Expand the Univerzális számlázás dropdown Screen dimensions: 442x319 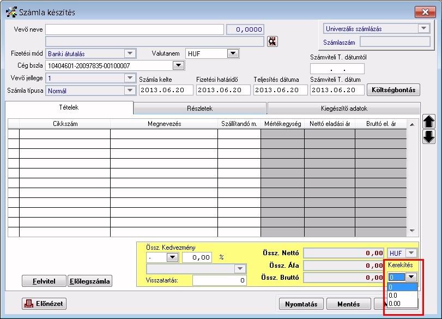(423, 28)
